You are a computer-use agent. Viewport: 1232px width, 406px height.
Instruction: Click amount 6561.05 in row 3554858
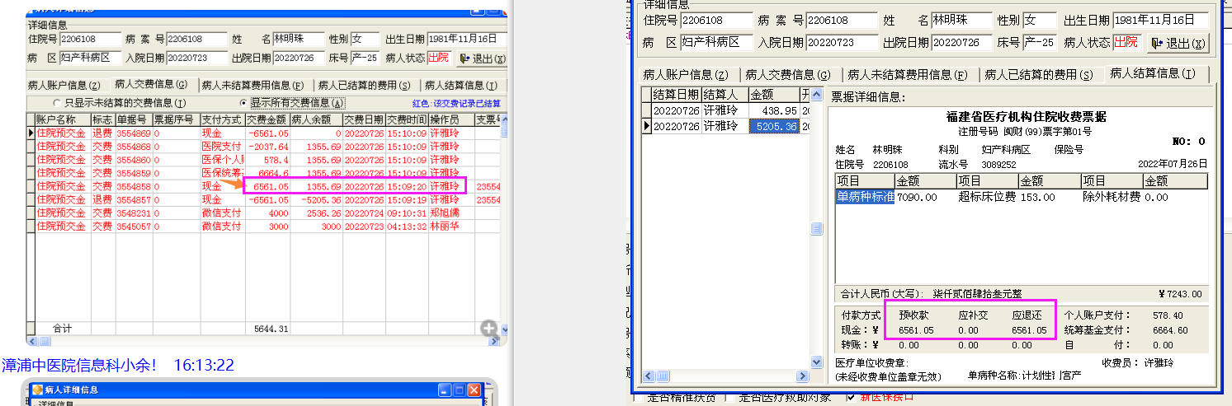click(267, 186)
